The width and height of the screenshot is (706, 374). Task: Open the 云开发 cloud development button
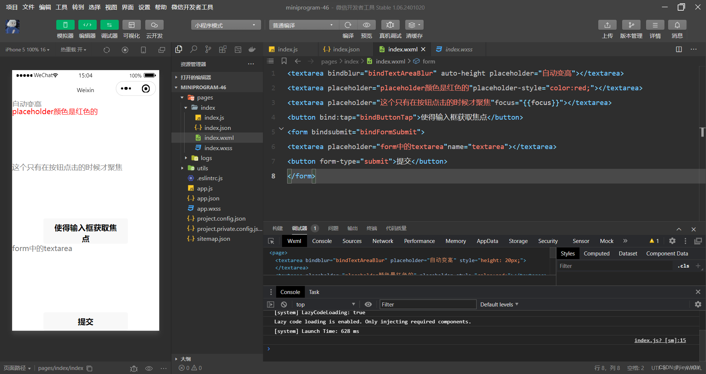pyautogui.click(x=154, y=25)
